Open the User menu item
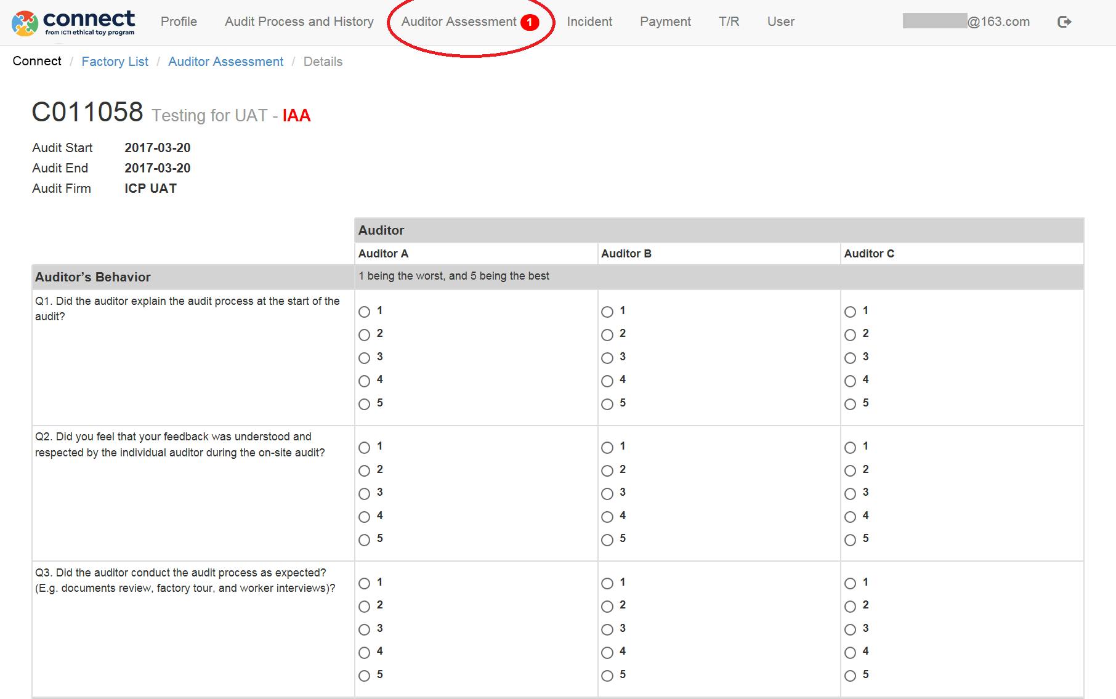Viewport: 1116px width, 699px height. click(780, 22)
